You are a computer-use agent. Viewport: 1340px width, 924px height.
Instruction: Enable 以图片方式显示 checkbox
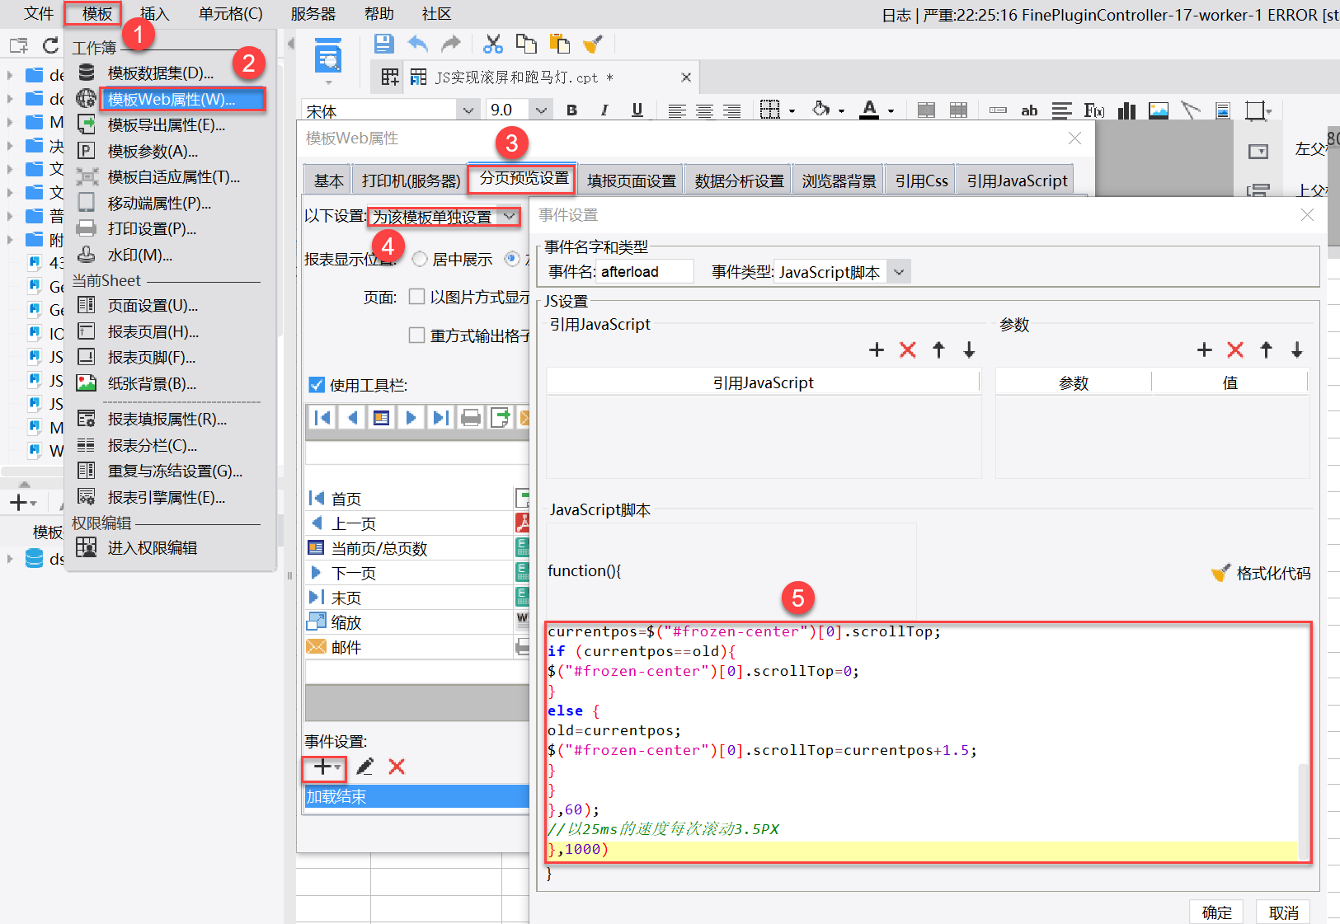(417, 297)
